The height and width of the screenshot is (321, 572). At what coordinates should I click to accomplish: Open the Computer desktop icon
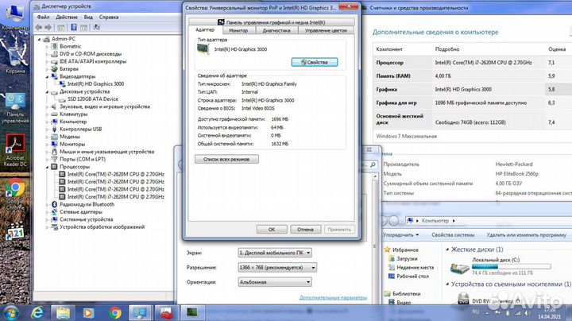14,17
